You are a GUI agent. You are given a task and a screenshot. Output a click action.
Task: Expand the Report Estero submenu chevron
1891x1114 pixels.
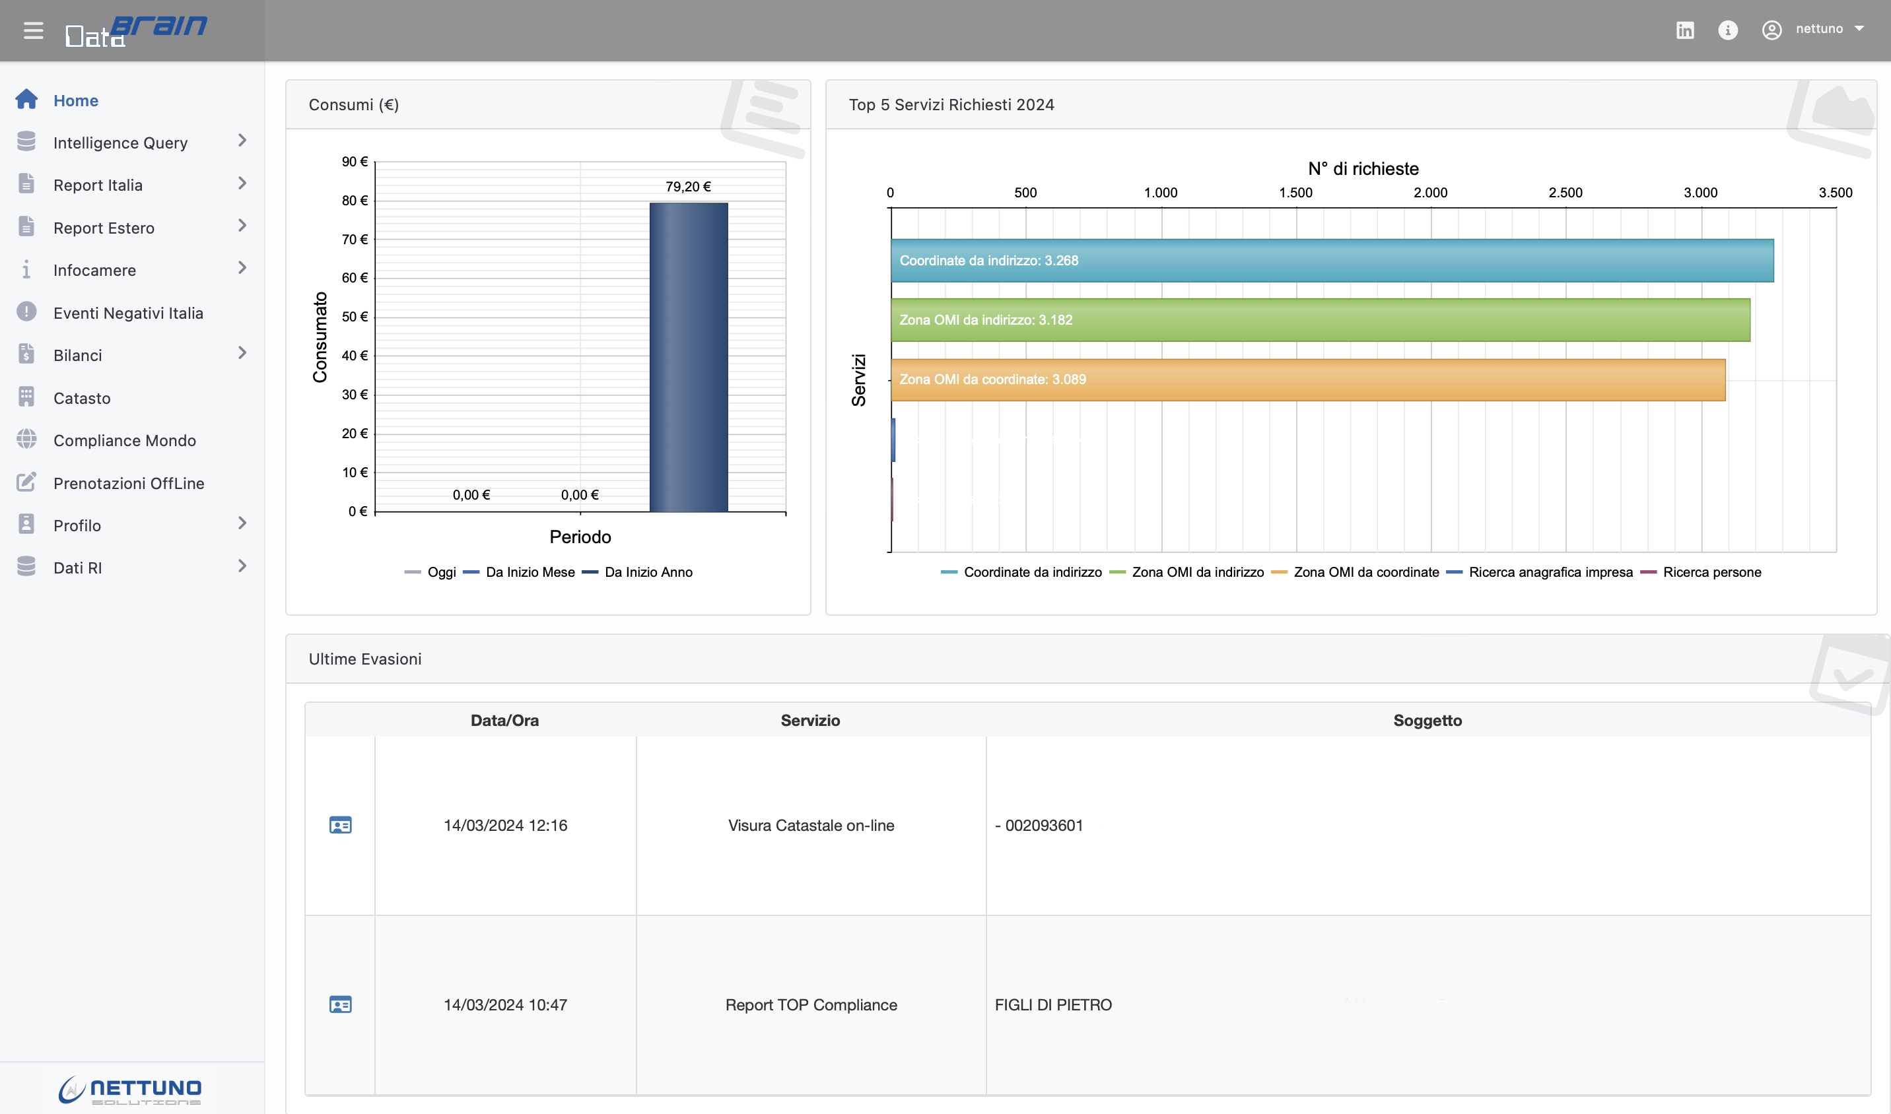pos(242,226)
